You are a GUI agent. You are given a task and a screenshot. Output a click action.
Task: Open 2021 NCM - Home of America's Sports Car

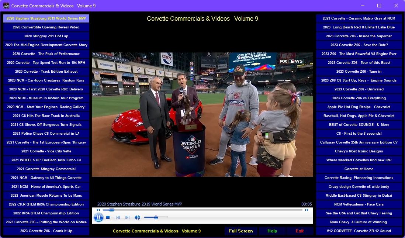pyautogui.click(x=46, y=187)
